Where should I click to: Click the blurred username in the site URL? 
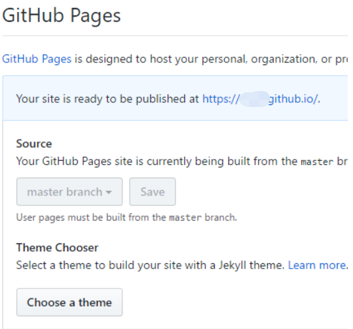254,99
